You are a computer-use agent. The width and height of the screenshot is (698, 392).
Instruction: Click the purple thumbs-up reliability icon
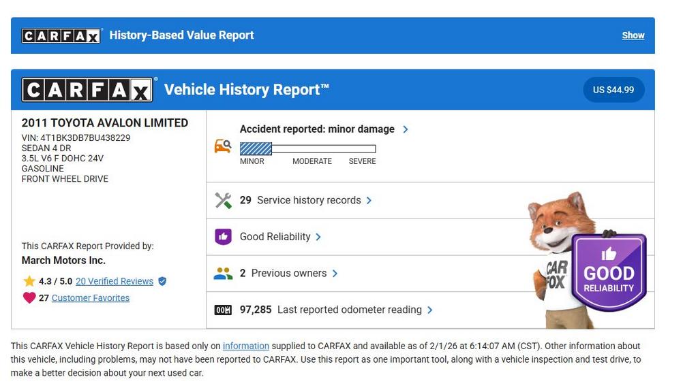[x=223, y=237]
